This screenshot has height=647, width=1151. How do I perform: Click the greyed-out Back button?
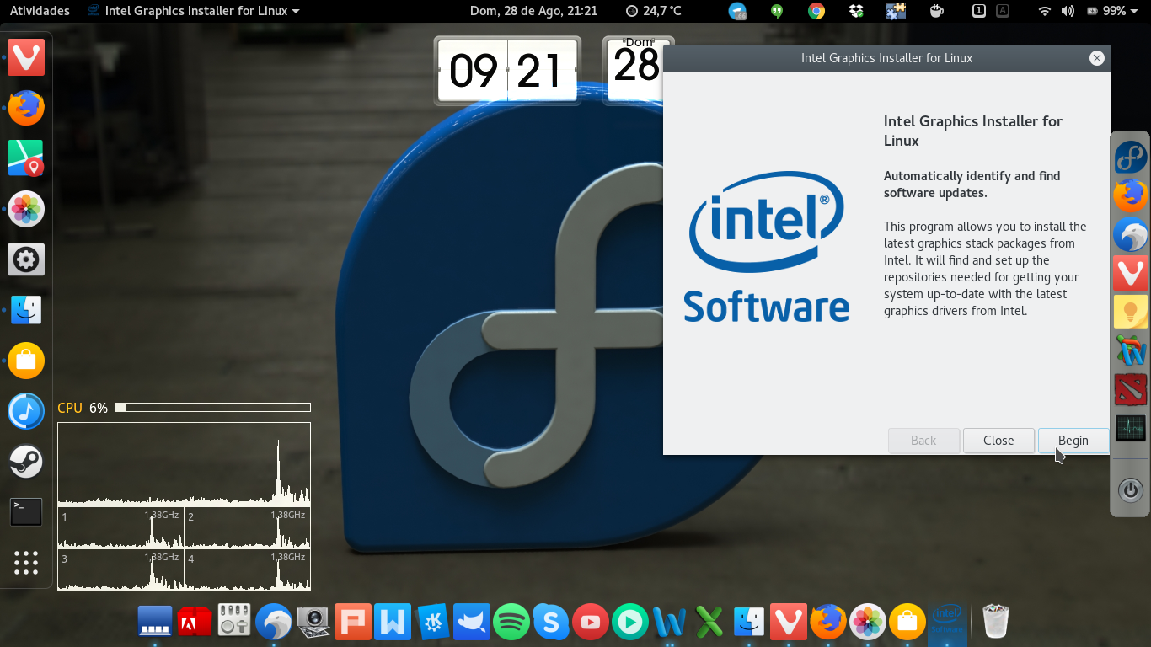923,441
